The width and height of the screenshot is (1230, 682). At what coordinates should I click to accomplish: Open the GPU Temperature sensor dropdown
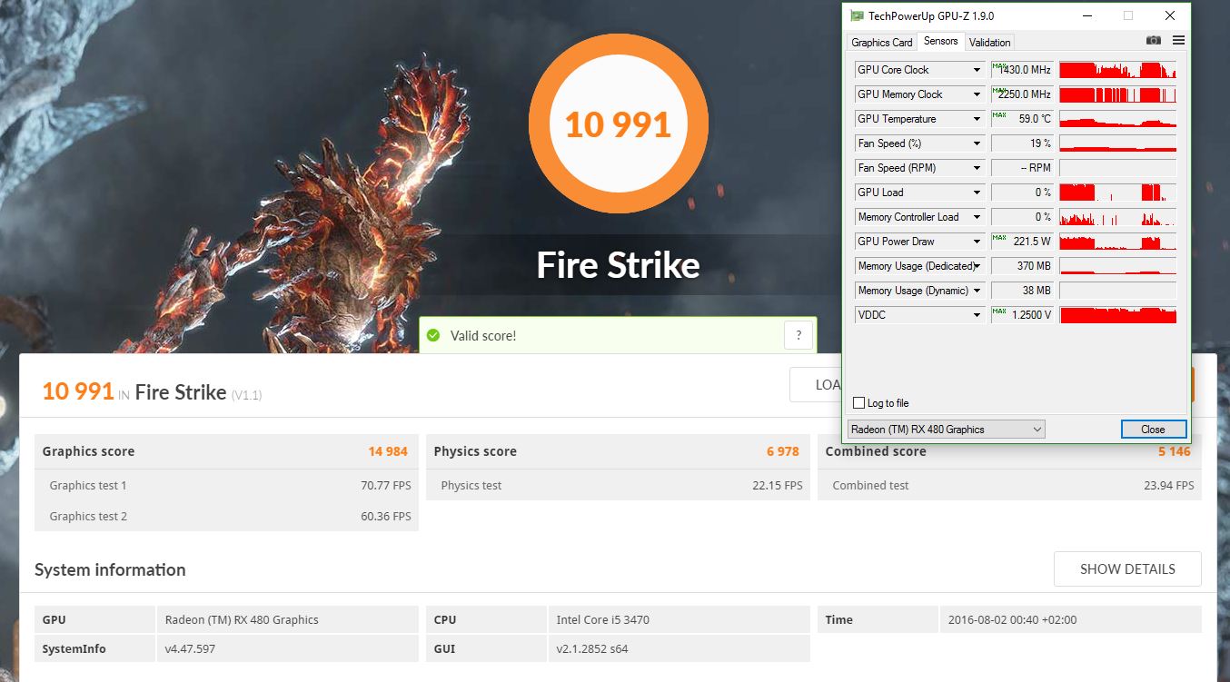(x=977, y=119)
